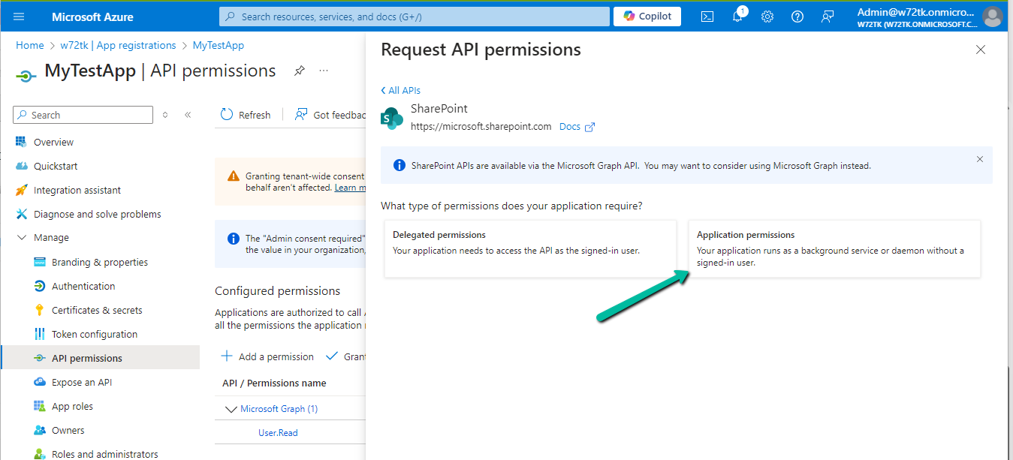
Task: Collapse the Manage section in sidebar
Action: point(21,238)
